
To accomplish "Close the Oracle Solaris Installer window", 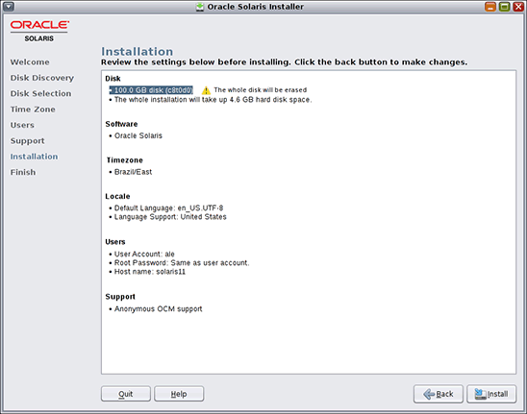I will [518, 7].
